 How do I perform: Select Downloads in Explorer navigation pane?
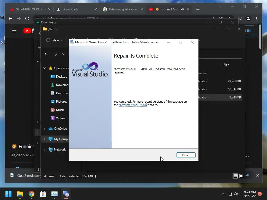[60, 85]
